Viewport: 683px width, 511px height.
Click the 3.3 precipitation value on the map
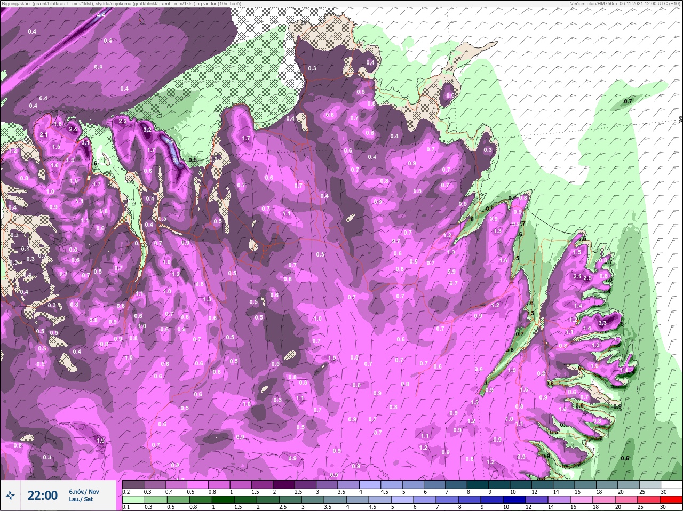pos(603,323)
